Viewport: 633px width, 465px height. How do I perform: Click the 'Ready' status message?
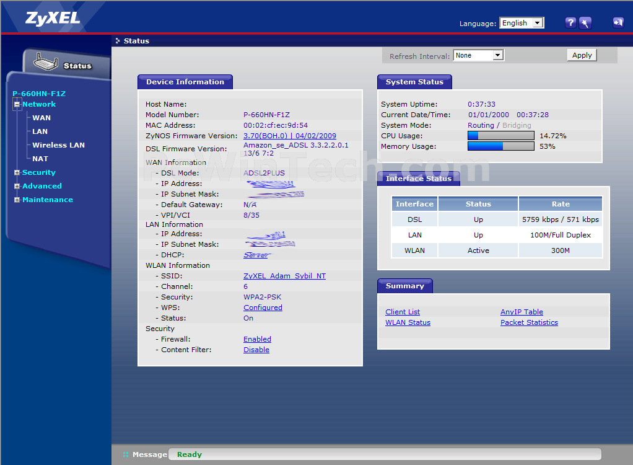(190, 454)
